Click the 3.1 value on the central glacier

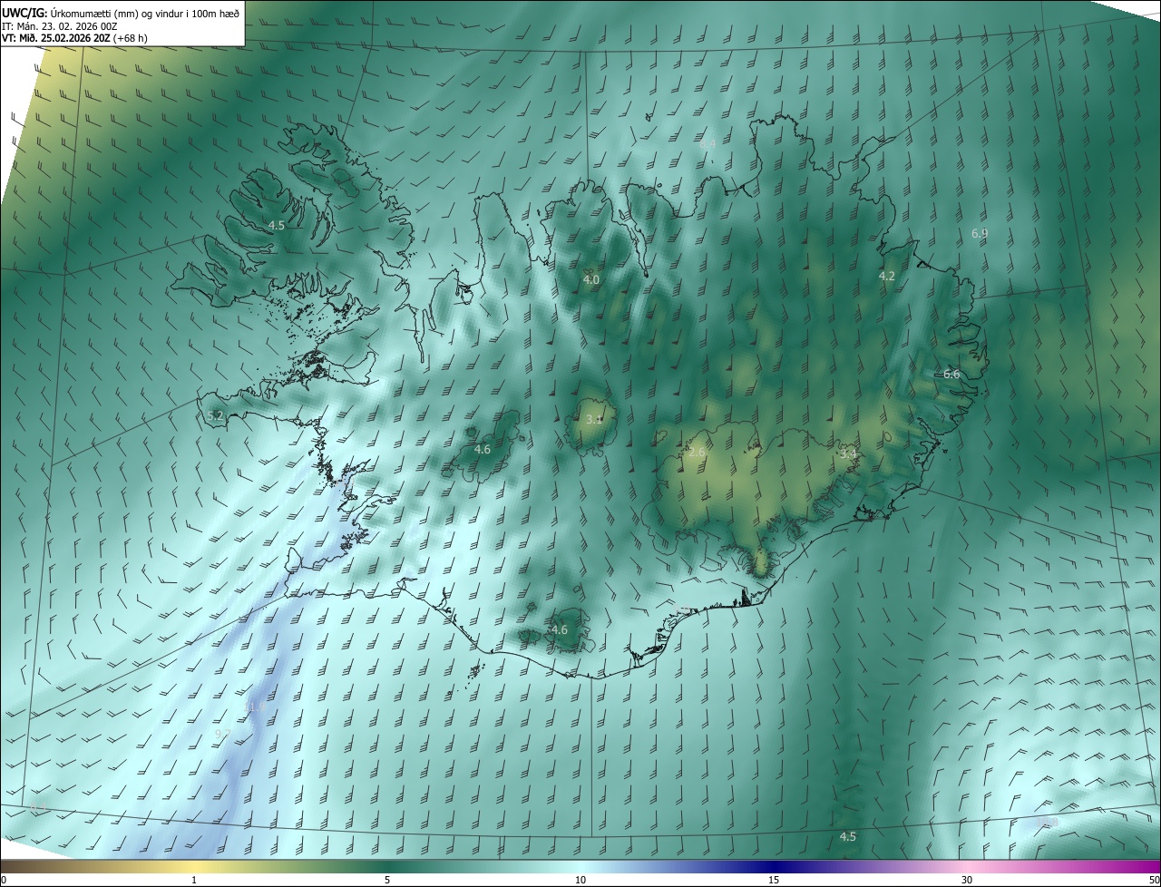pyautogui.click(x=594, y=419)
